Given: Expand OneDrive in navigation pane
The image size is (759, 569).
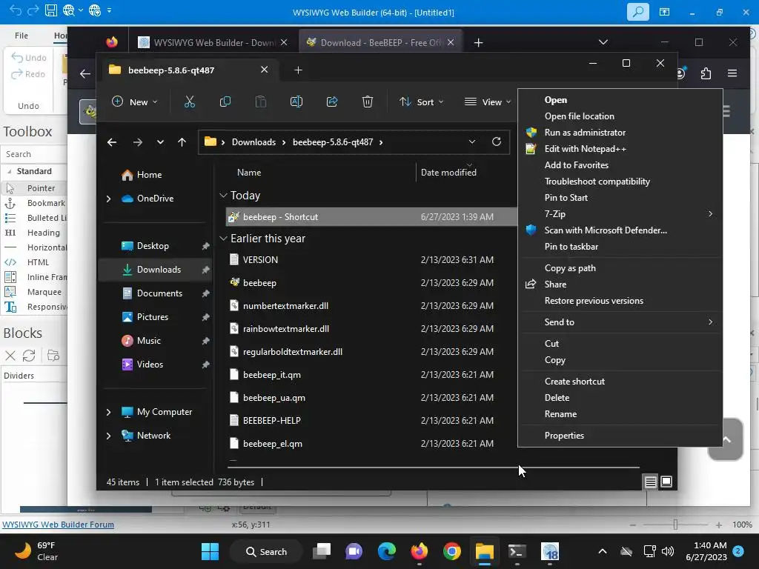Looking at the screenshot, I should coord(108,199).
